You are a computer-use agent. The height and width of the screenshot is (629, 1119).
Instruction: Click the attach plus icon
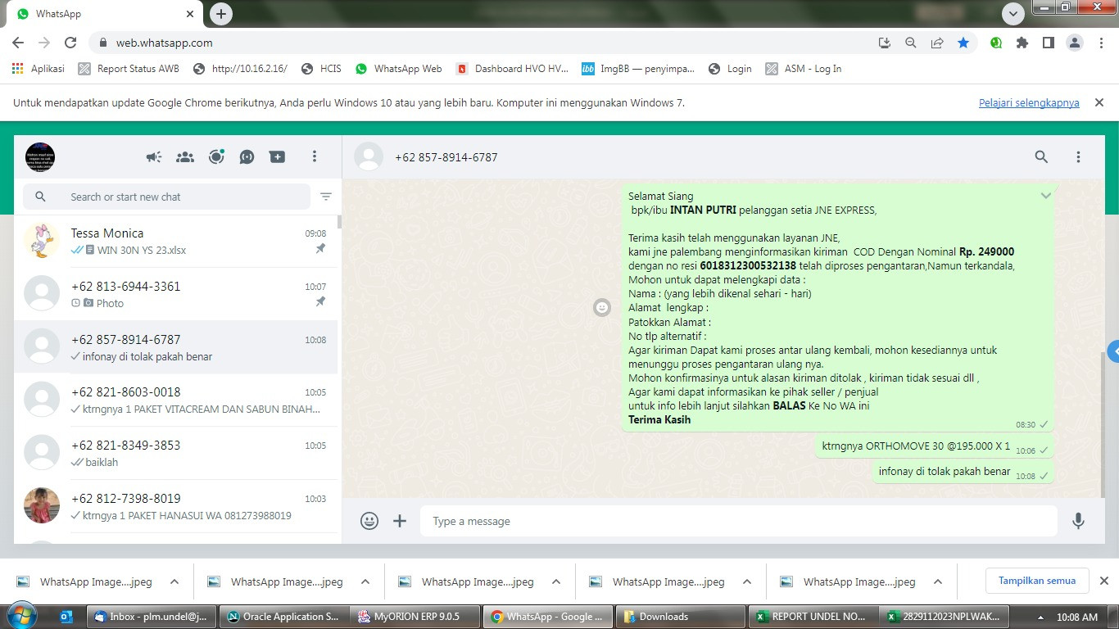[400, 521]
